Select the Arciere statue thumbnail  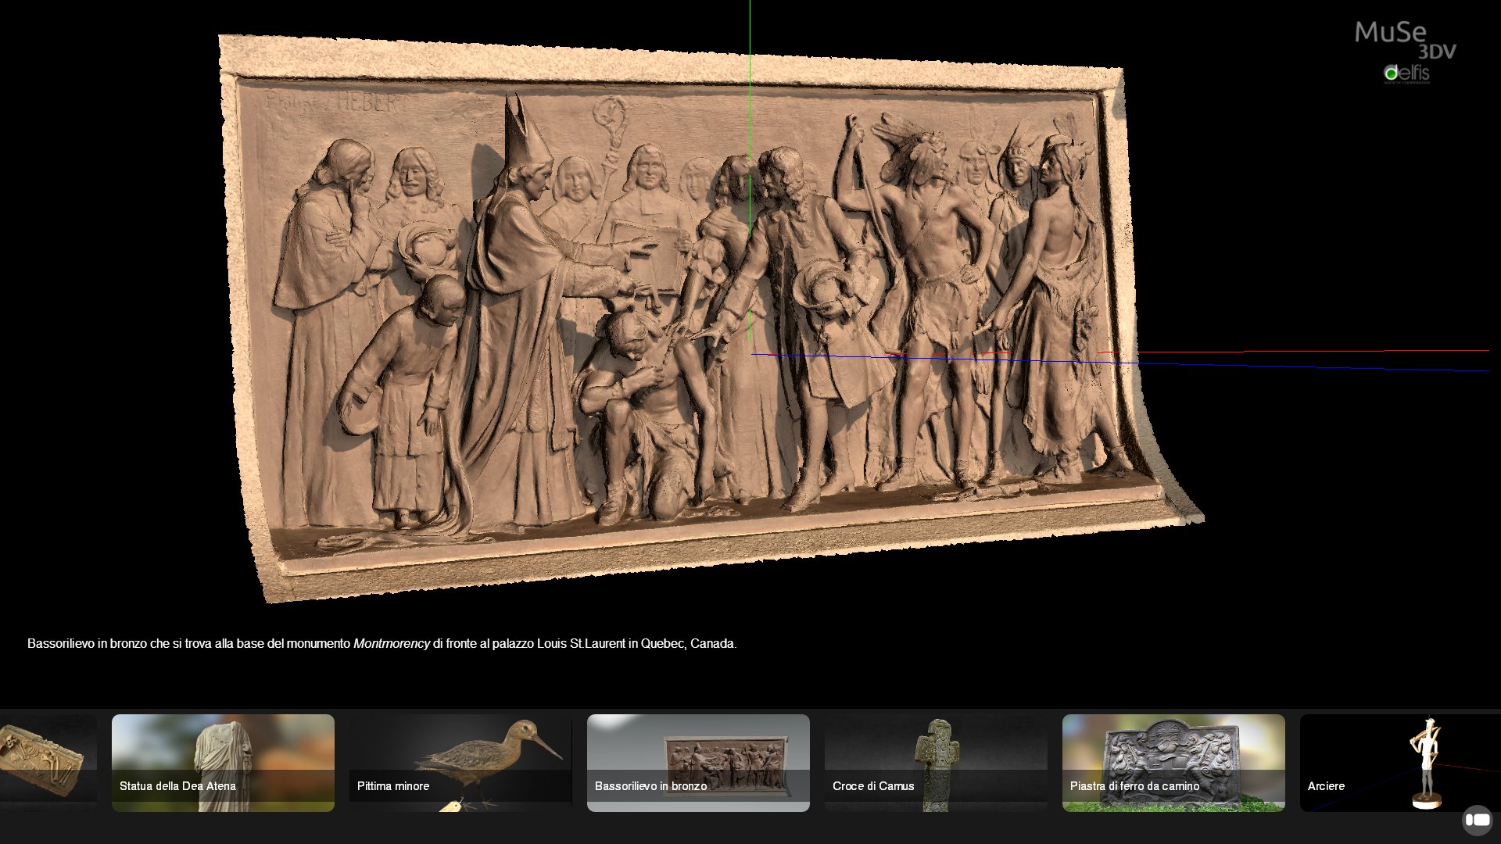click(1400, 763)
